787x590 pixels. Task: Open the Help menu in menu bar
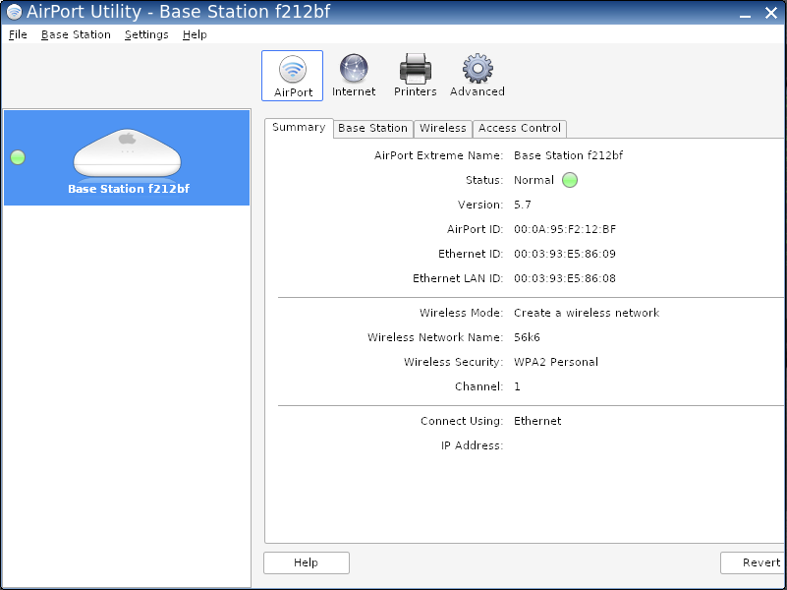click(x=195, y=34)
